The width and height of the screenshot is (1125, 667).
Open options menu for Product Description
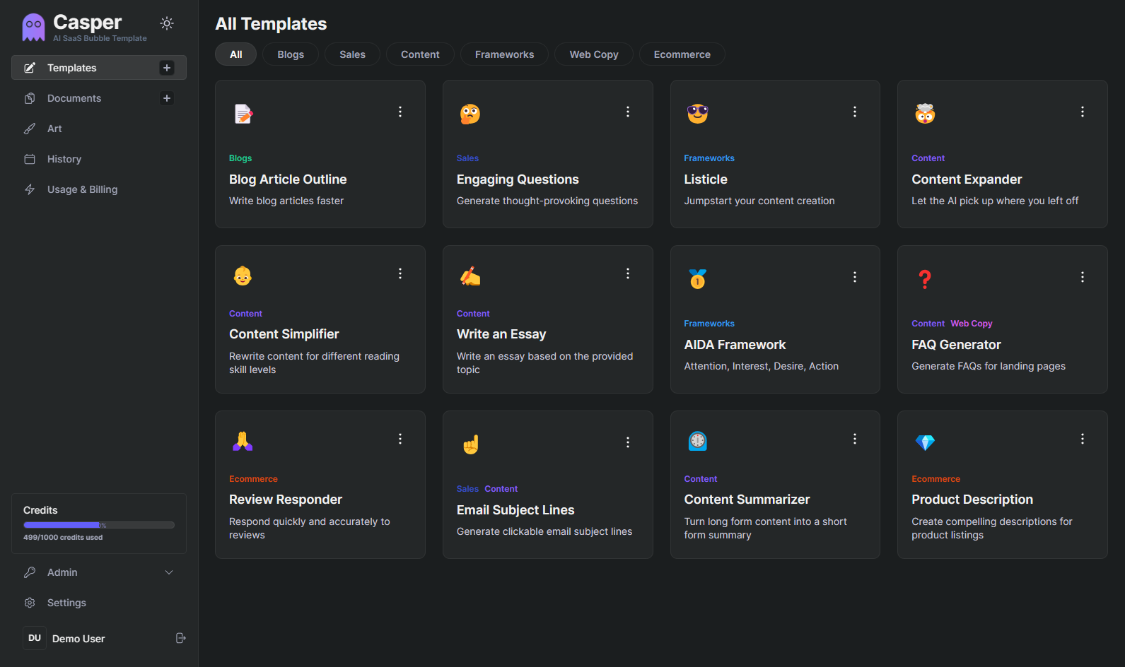tap(1083, 439)
